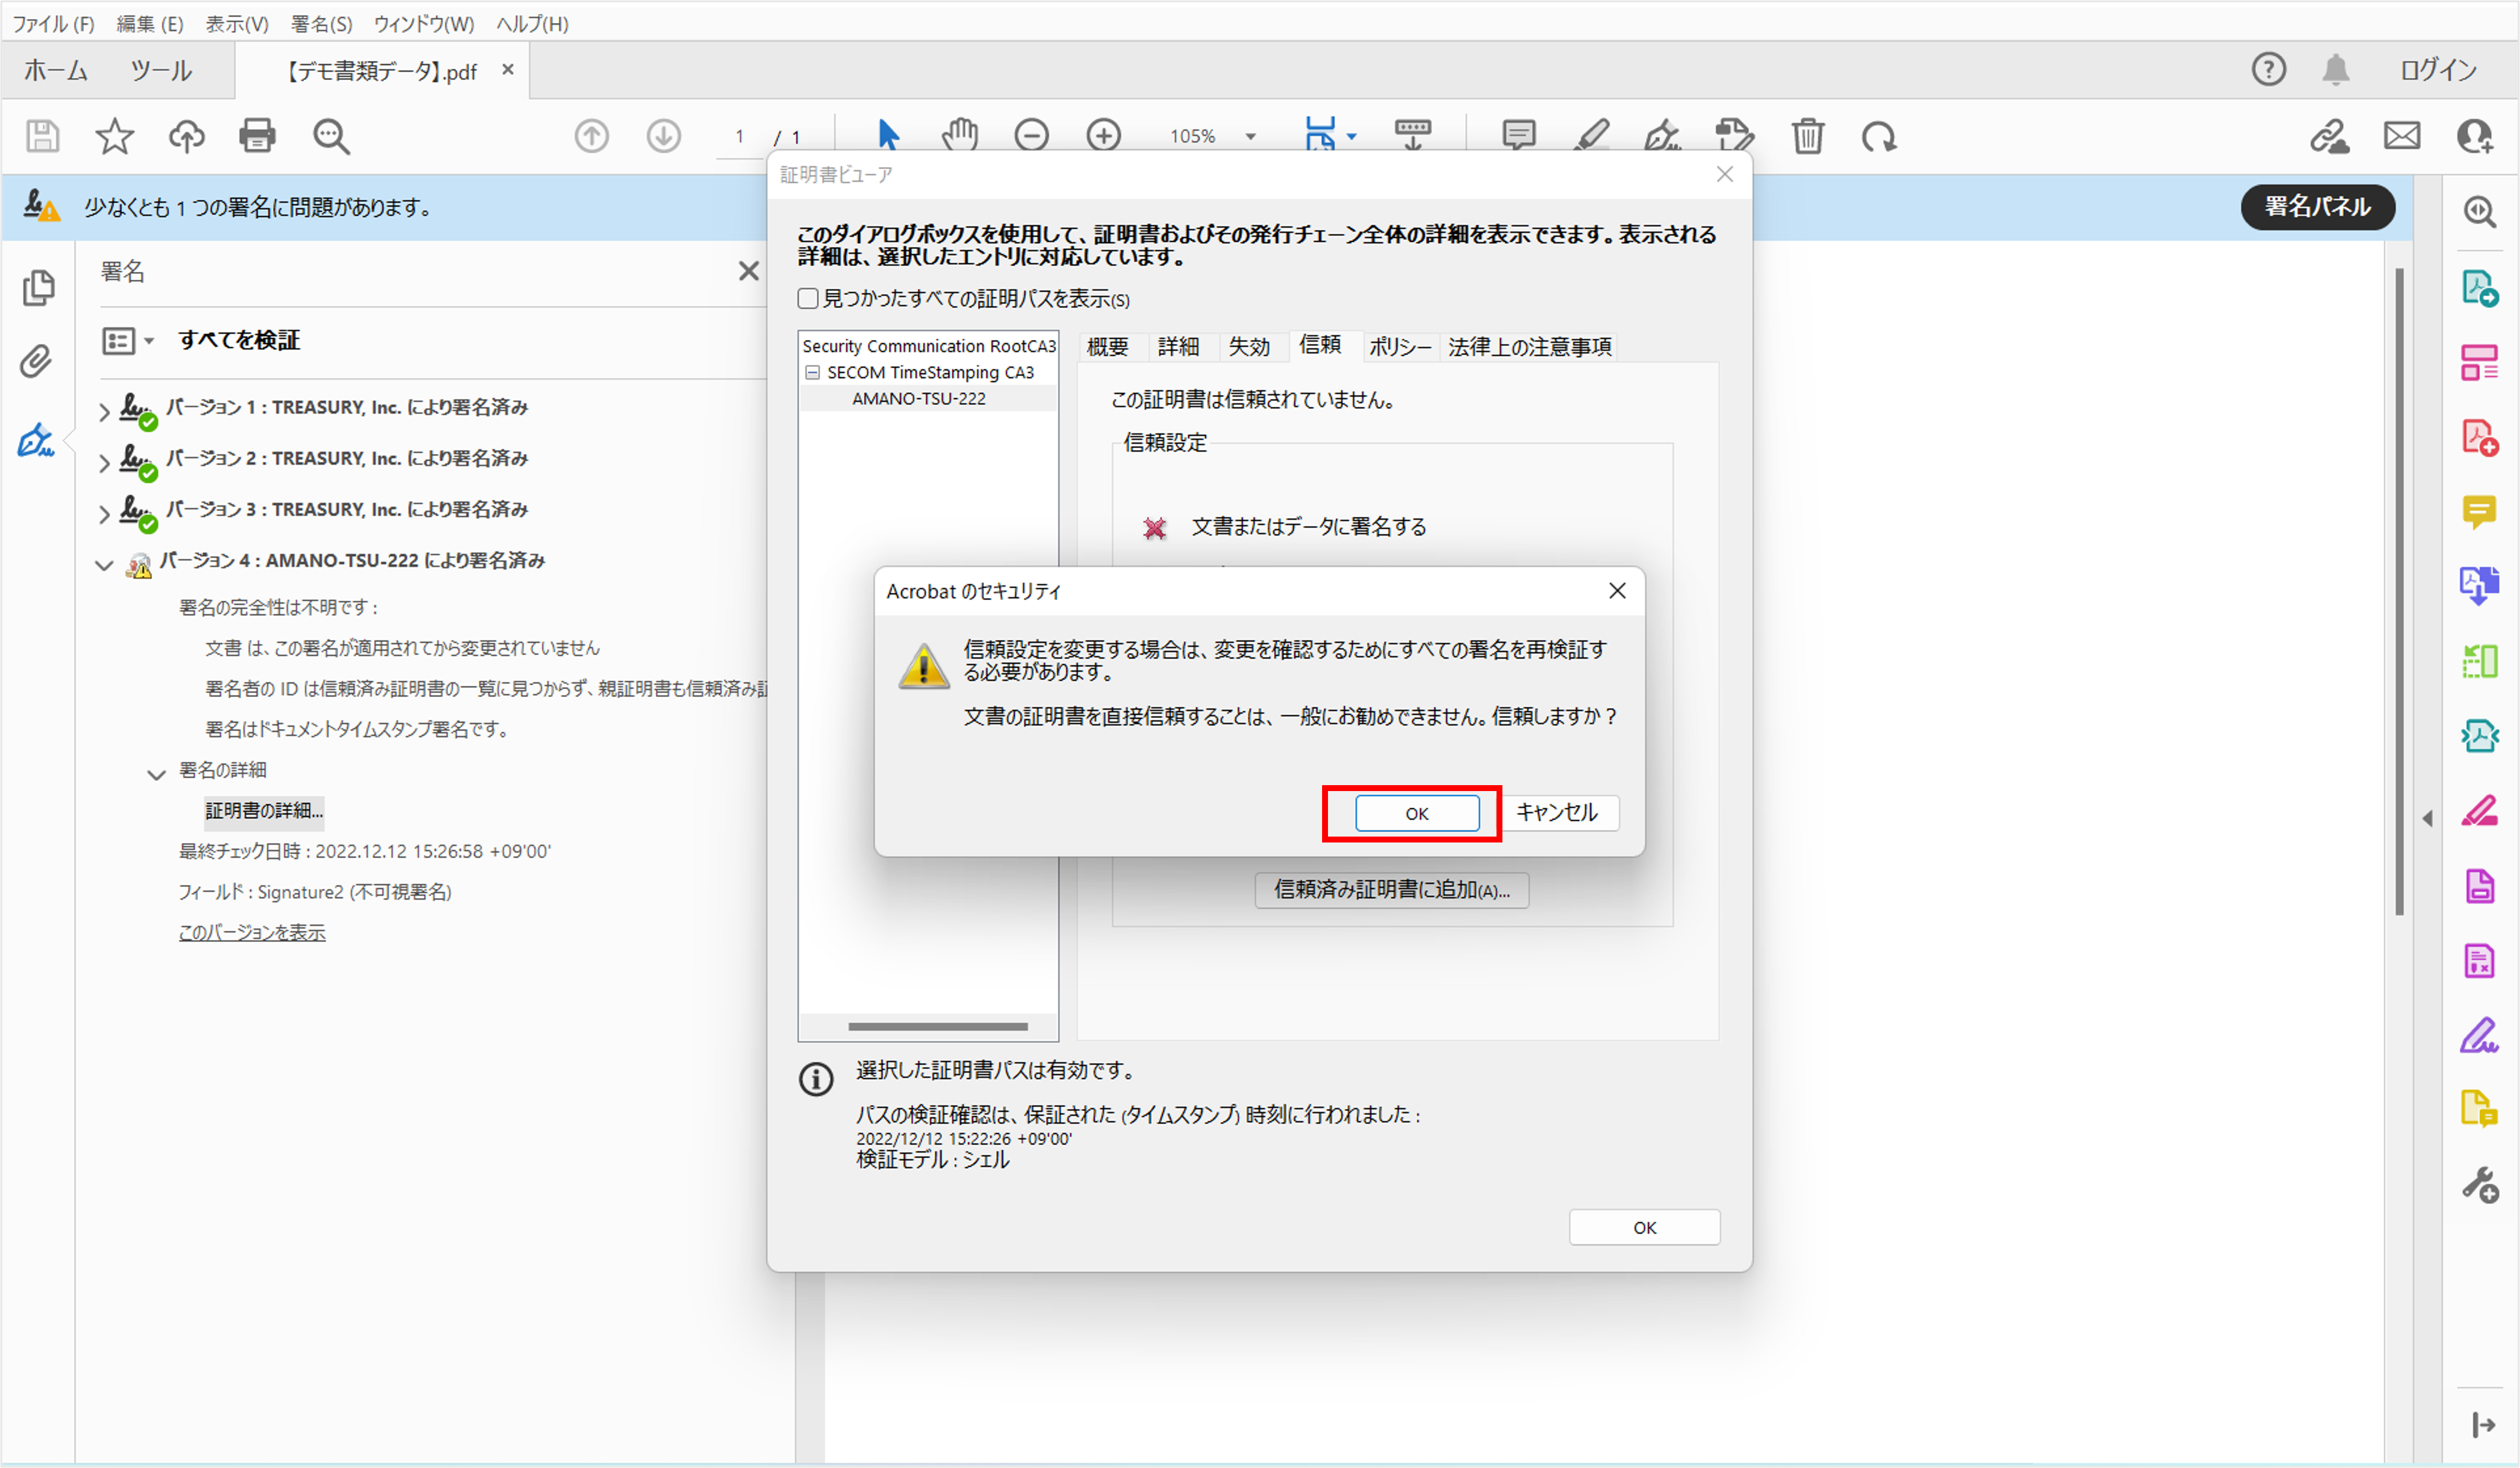The width and height of the screenshot is (2520, 1468).
Task: Click the star bookmark icon
Action: point(114,136)
